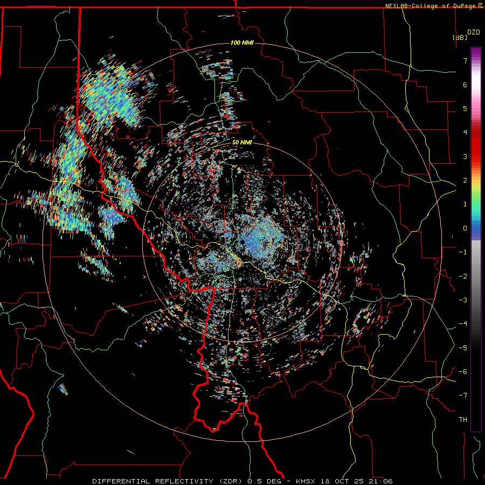485x485 pixels.
Task: Click the [dB] units label
Action: (x=460, y=37)
